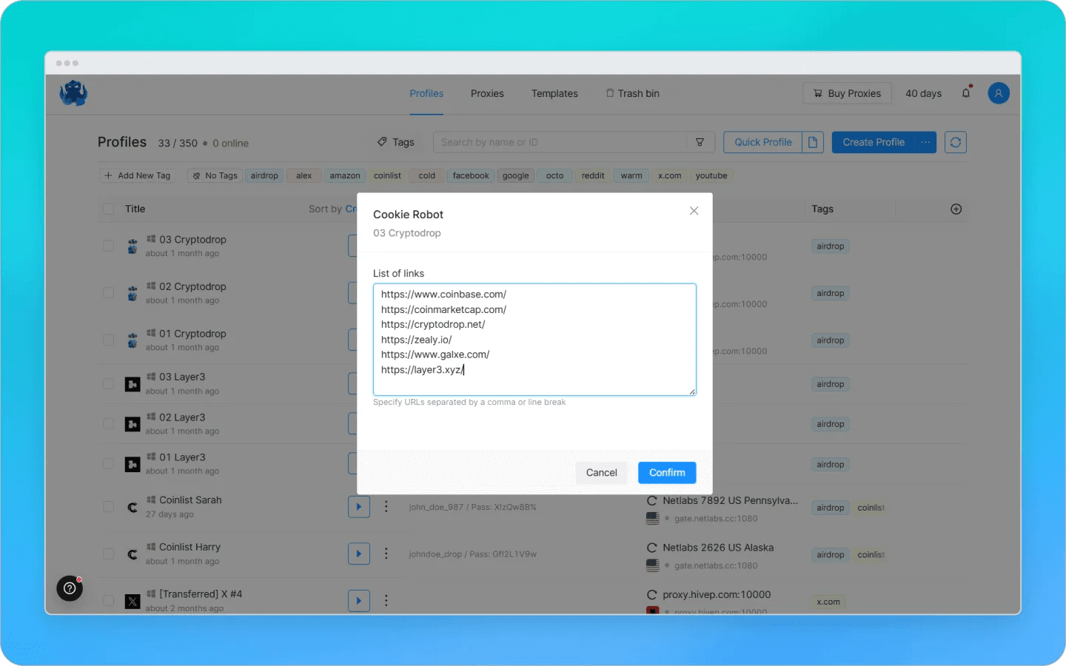
Task: Click the 02 Layer3 profile avatar
Action: pos(133,424)
